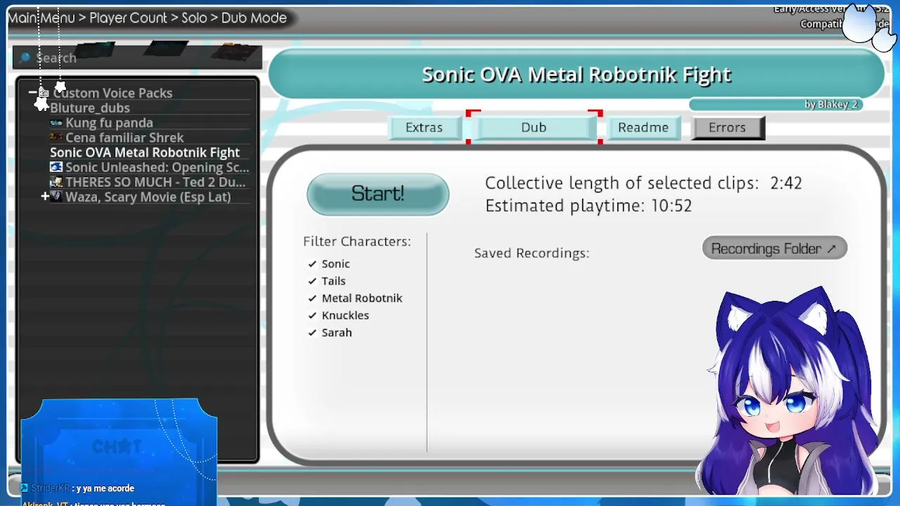
Task: Toggle the Sarah character filter
Action: pyautogui.click(x=312, y=332)
